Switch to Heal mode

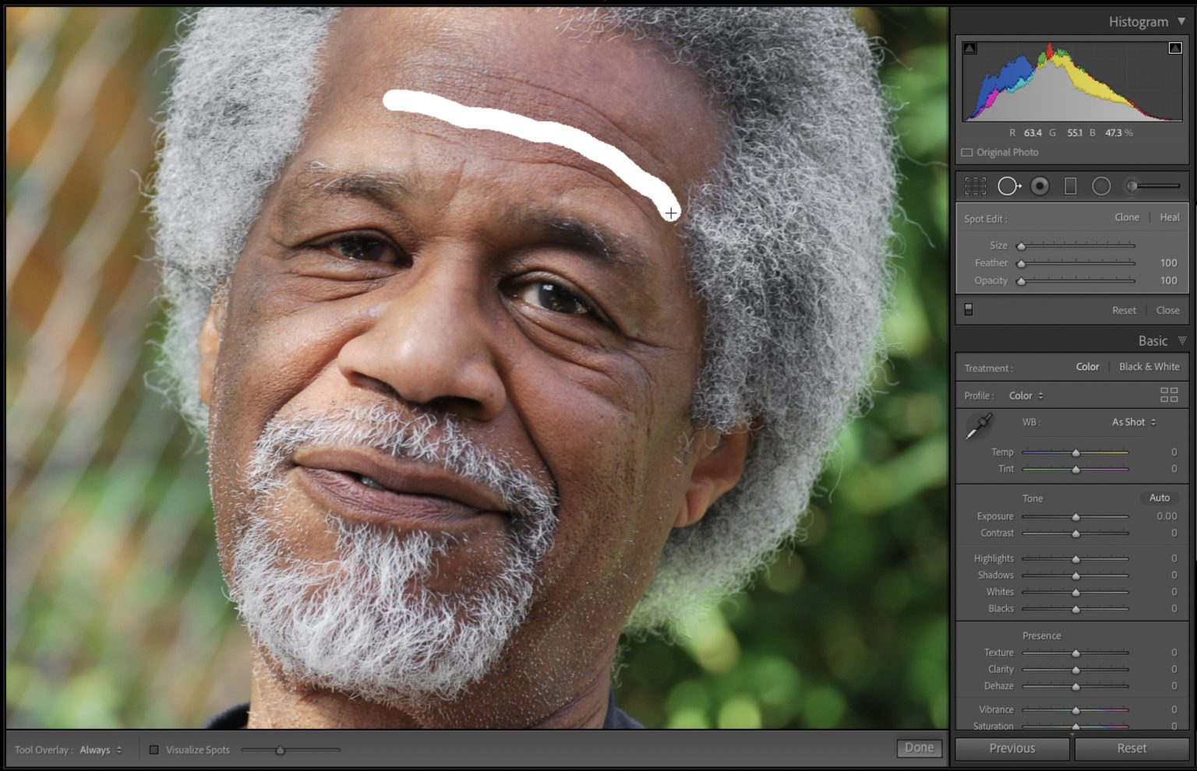click(x=1169, y=217)
